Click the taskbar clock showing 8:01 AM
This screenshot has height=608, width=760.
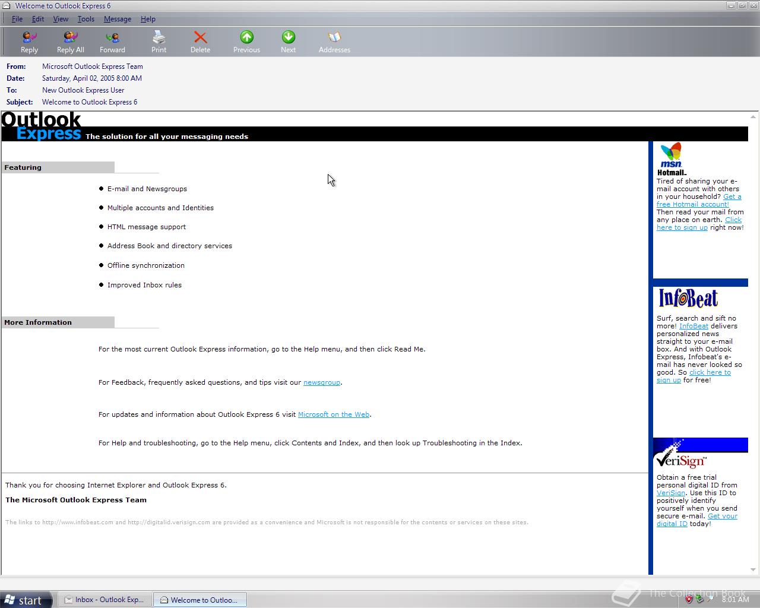coord(735,600)
